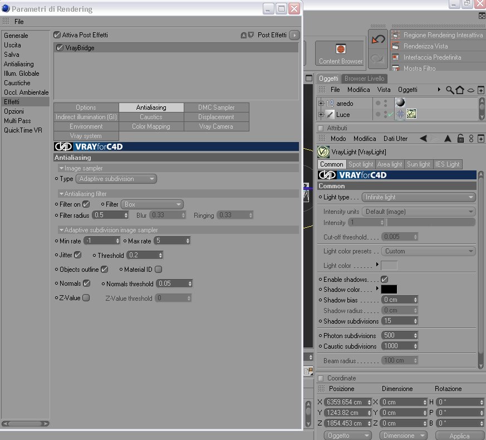This screenshot has height=440, width=486.
Task: Disable the Objects outline checkbox
Action: 105,270
